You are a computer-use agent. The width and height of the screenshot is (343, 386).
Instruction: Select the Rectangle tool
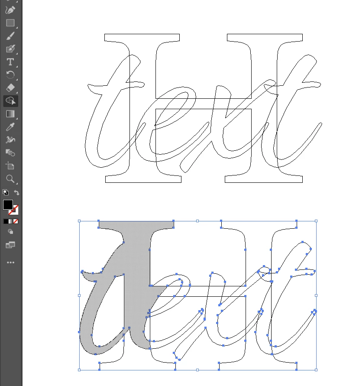click(10, 23)
